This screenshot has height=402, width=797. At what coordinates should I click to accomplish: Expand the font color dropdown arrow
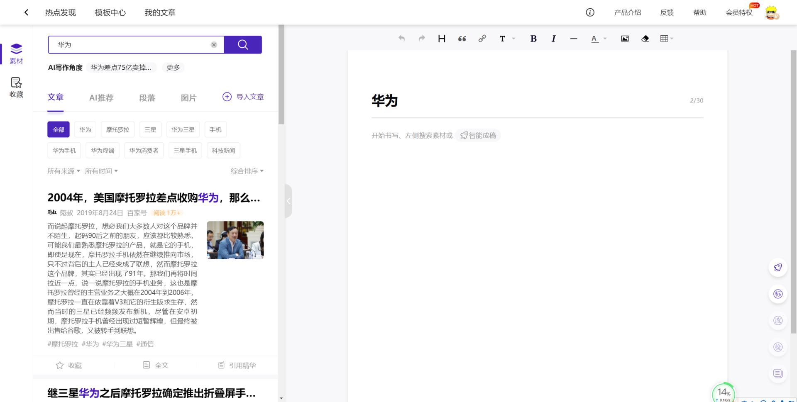click(605, 39)
